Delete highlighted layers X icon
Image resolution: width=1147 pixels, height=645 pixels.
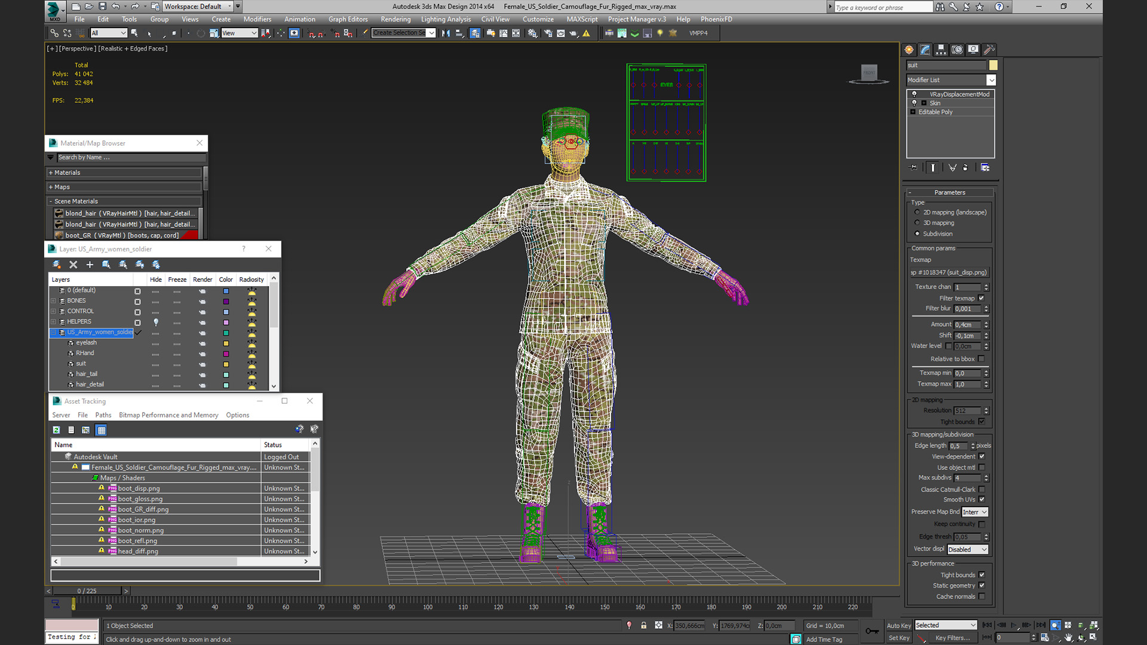pos(73,265)
